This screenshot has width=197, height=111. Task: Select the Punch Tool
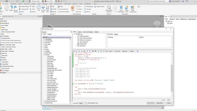point(47,9)
